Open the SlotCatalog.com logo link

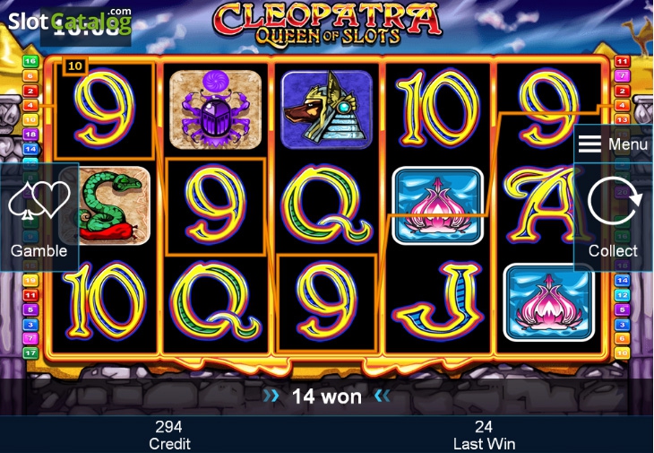pos(70,21)
